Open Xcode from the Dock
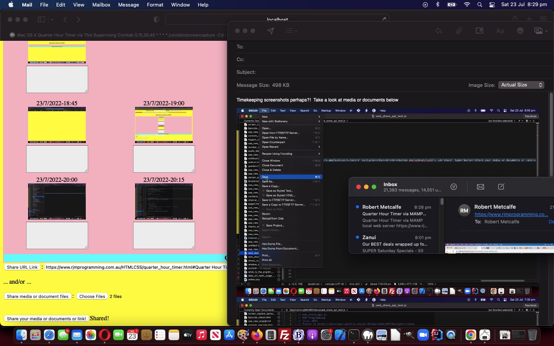This screenshot has height=346, width=554. click(x=340, y=335)
